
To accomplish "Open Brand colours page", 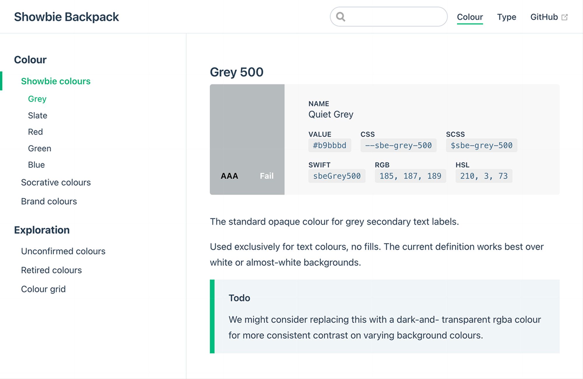I will [49, 201].
